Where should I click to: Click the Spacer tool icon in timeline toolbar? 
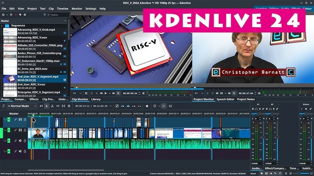tap(58, 106)
